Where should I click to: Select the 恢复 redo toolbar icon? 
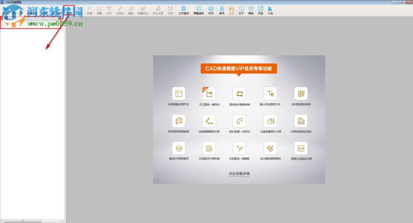tap(90, 11)
